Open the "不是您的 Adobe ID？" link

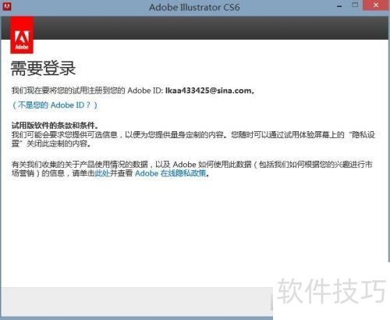(55, 105)
